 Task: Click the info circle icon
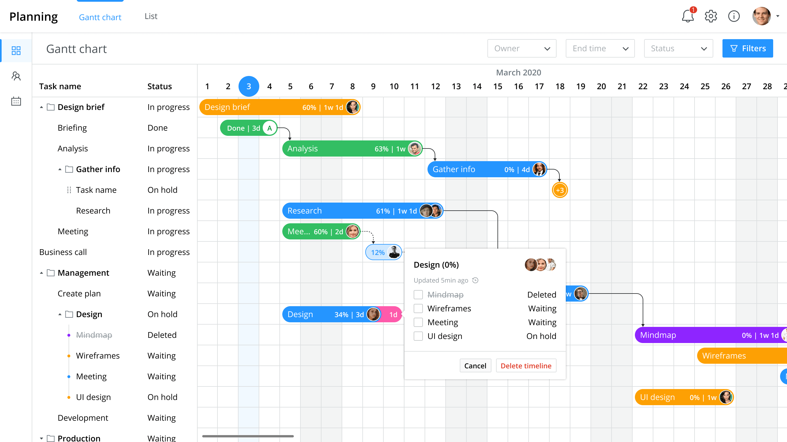[x=733, y=16]
